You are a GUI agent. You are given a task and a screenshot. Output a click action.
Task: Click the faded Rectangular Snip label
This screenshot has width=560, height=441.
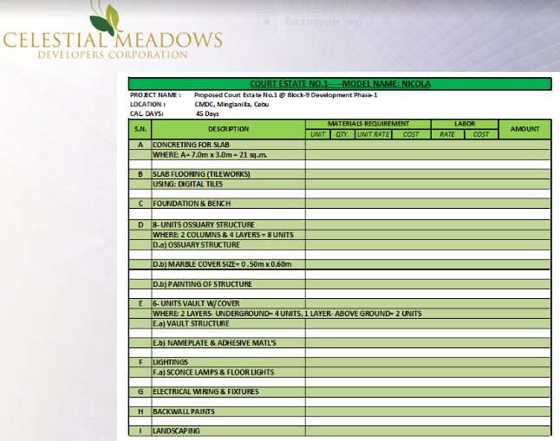point(323,22)
